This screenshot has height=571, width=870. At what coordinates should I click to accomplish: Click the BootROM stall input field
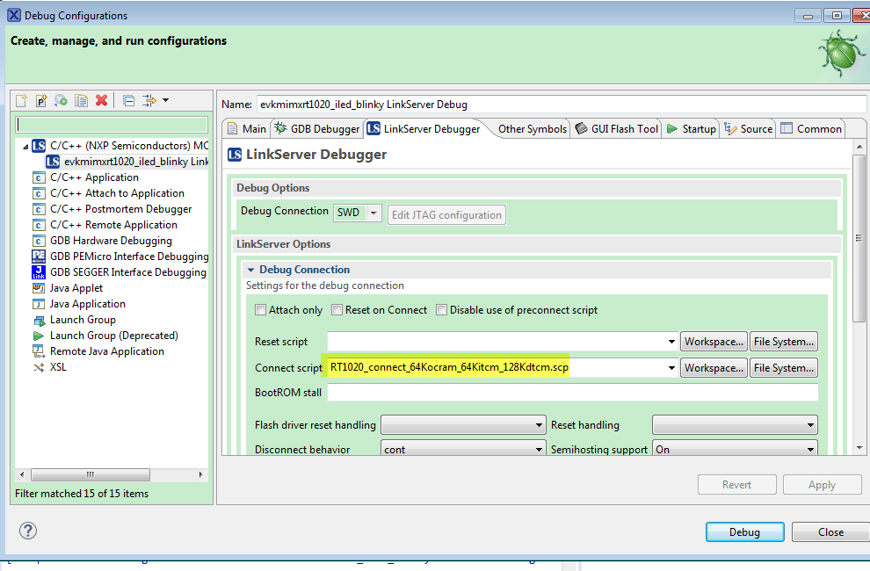[573, 393]
